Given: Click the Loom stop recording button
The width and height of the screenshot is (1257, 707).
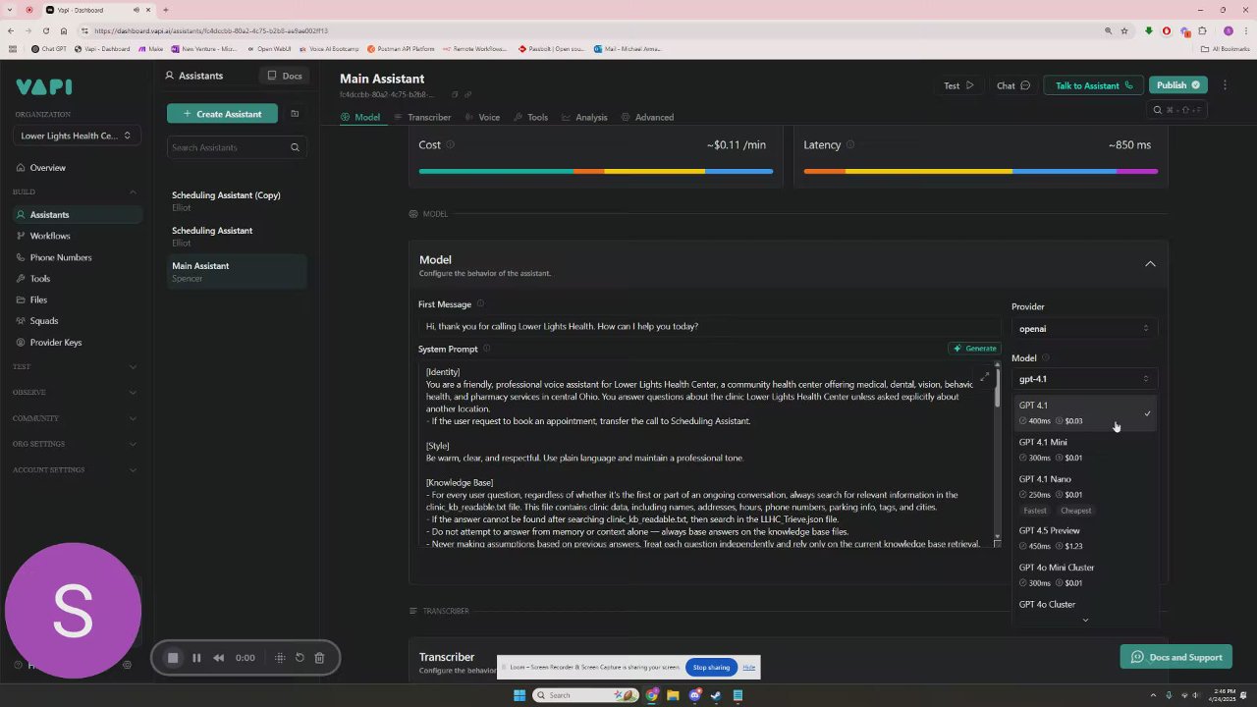Looking at the screenshot, I should coord(173,658).
